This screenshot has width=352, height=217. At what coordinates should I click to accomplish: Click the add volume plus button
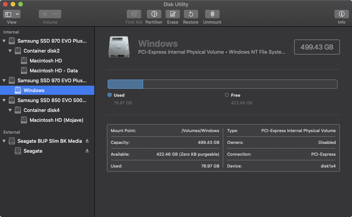tap(45, 14)
